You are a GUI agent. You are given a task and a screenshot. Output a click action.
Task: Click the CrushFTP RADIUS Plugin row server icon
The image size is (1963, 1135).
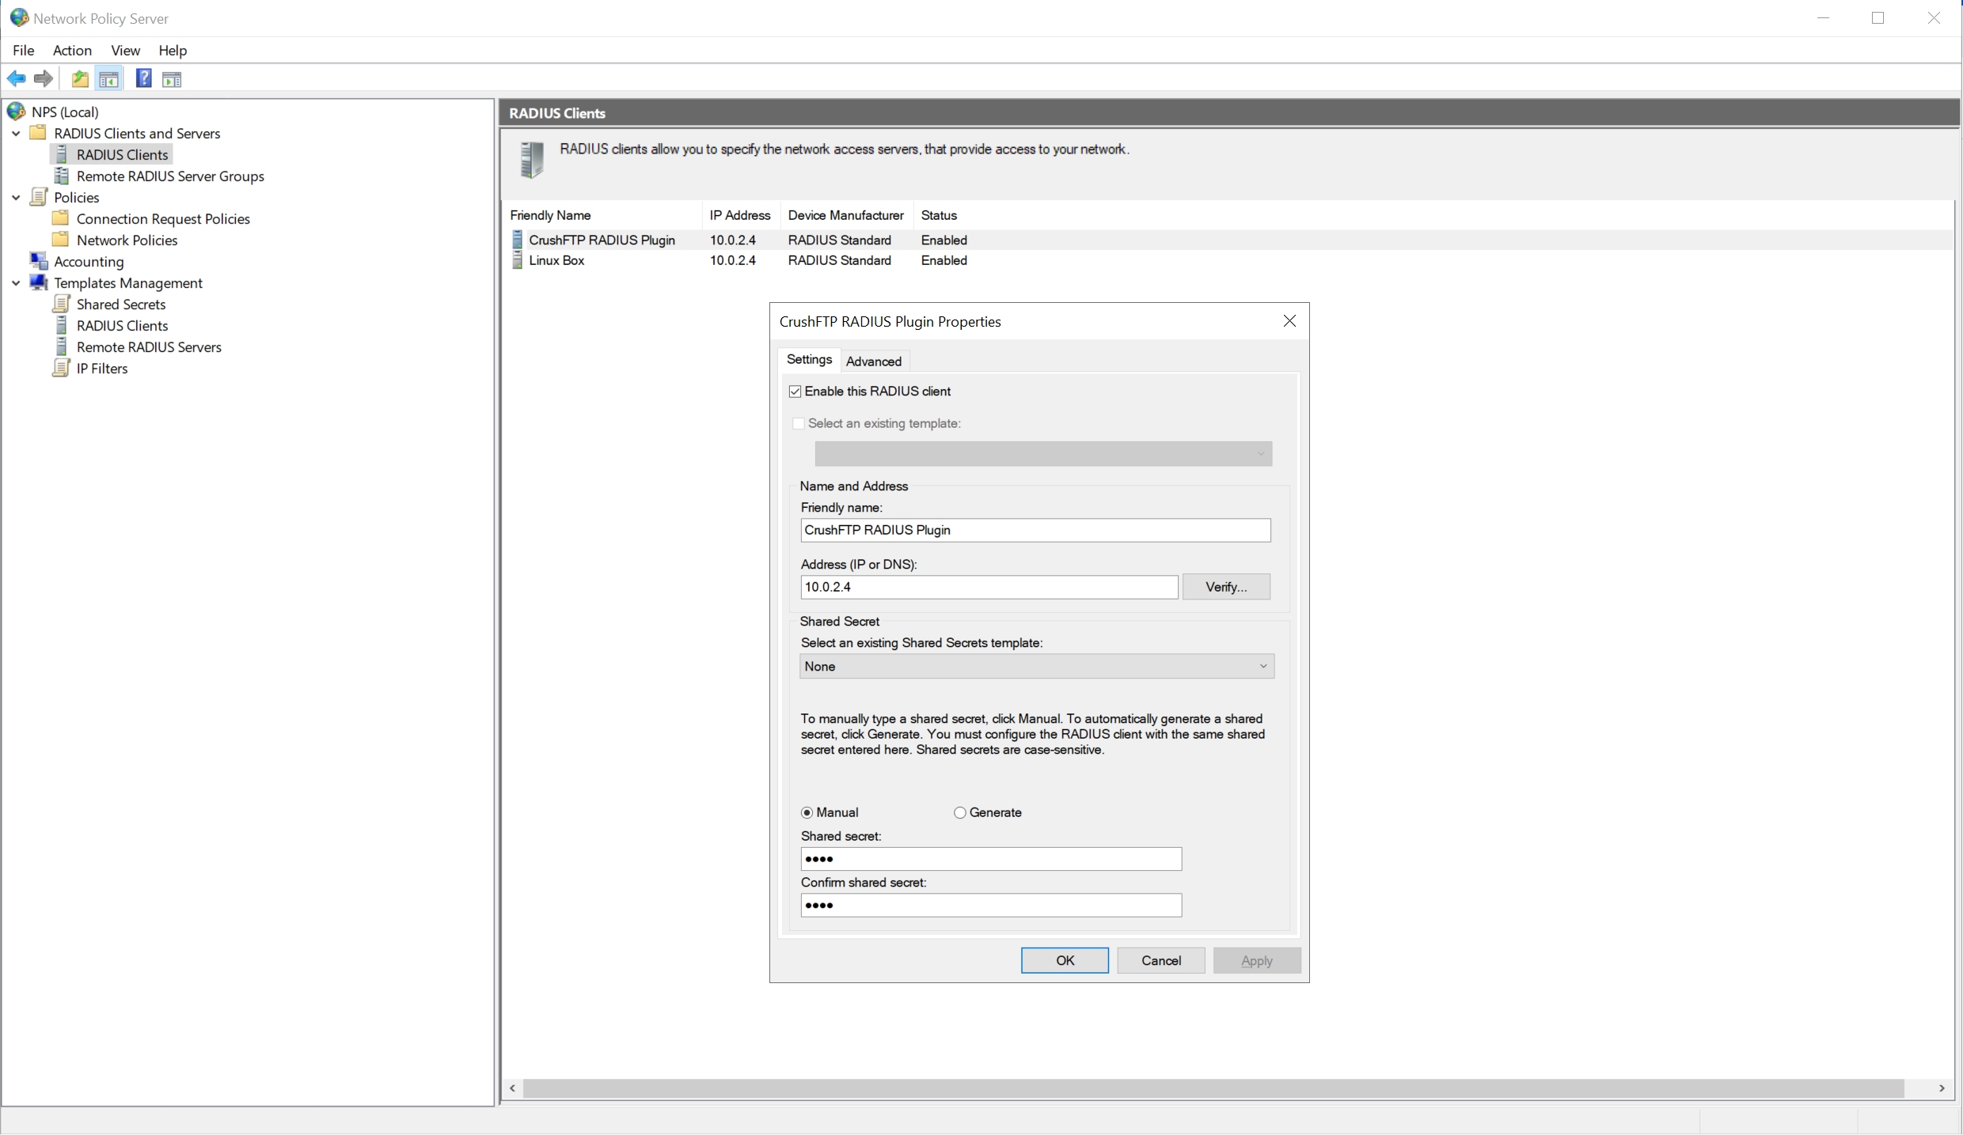[x=518, y=240]
